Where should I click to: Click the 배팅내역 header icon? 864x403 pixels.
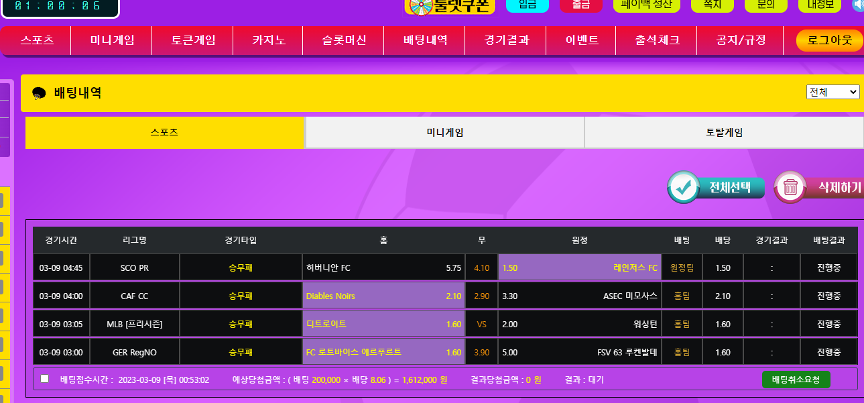pyautogui.click(x=39, y=94)
